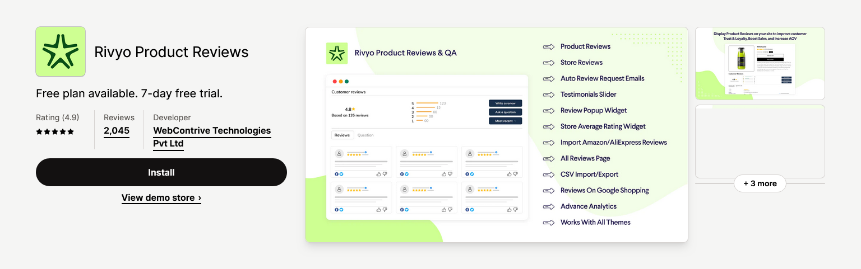
Task: Open the 2,045 reviews link
Action: pos(117,131)
